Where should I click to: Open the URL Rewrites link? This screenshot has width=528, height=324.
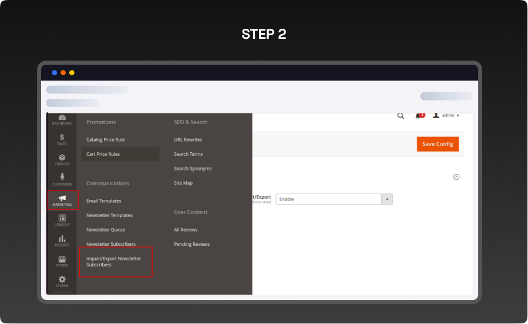(x=188, y=140)
